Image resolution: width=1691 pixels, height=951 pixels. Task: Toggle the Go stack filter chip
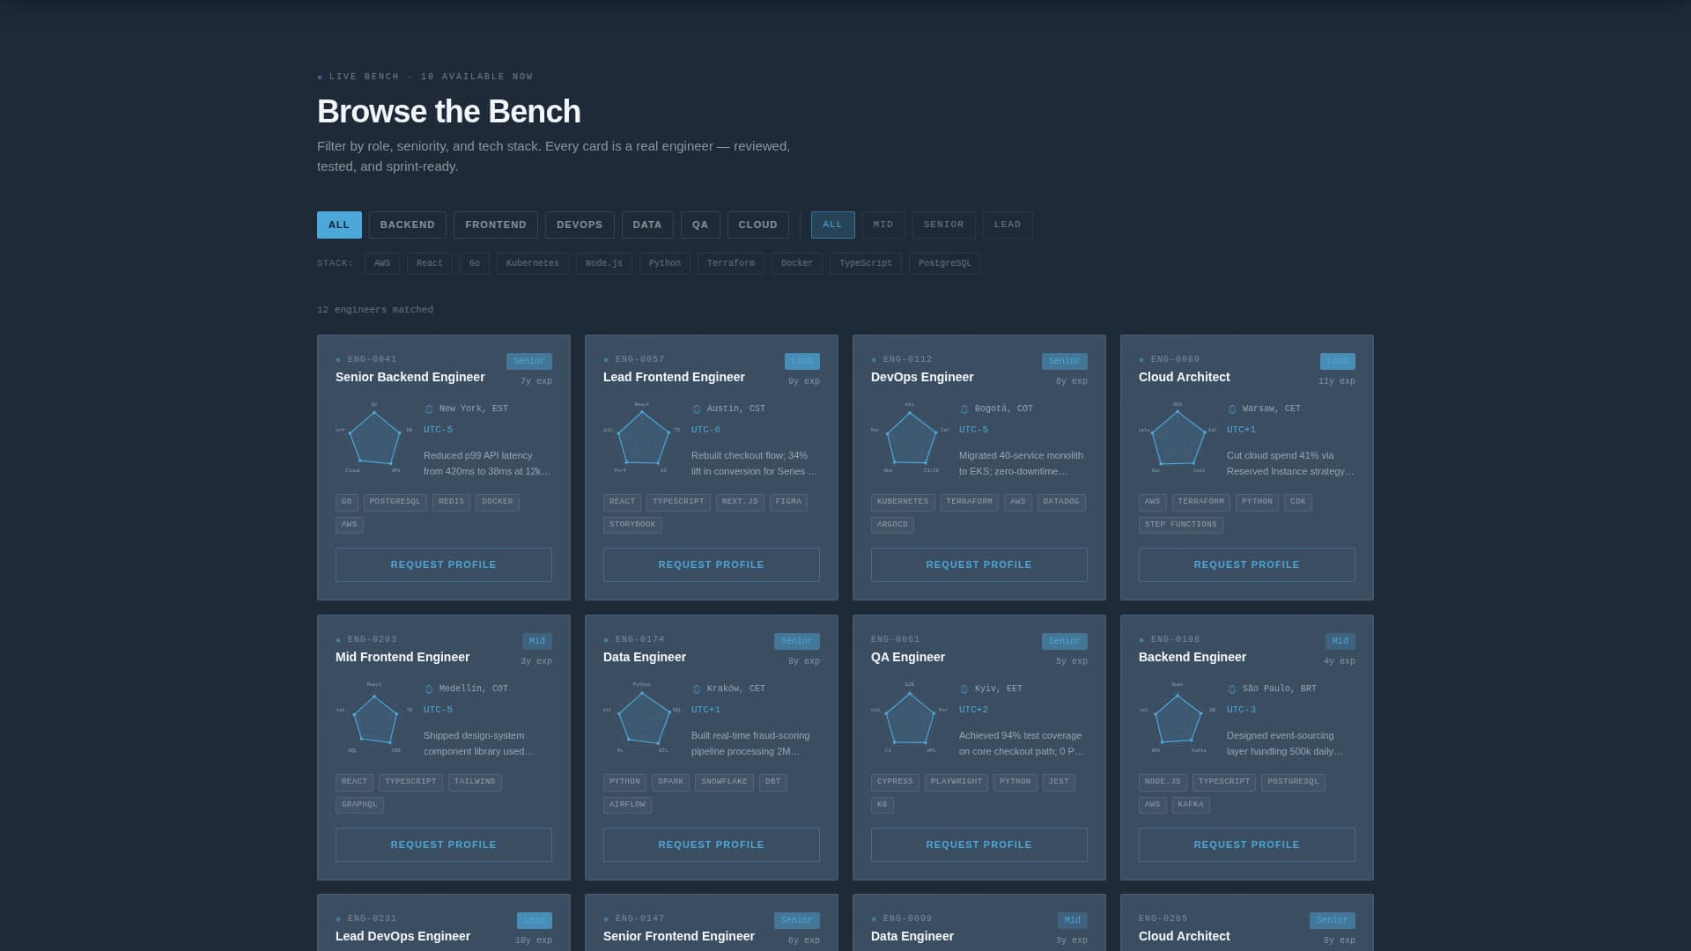(475, 263)
